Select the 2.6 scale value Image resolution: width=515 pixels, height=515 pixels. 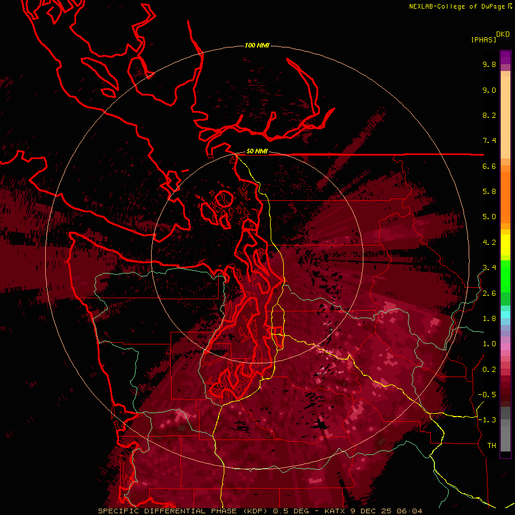[x=489, y=294]
